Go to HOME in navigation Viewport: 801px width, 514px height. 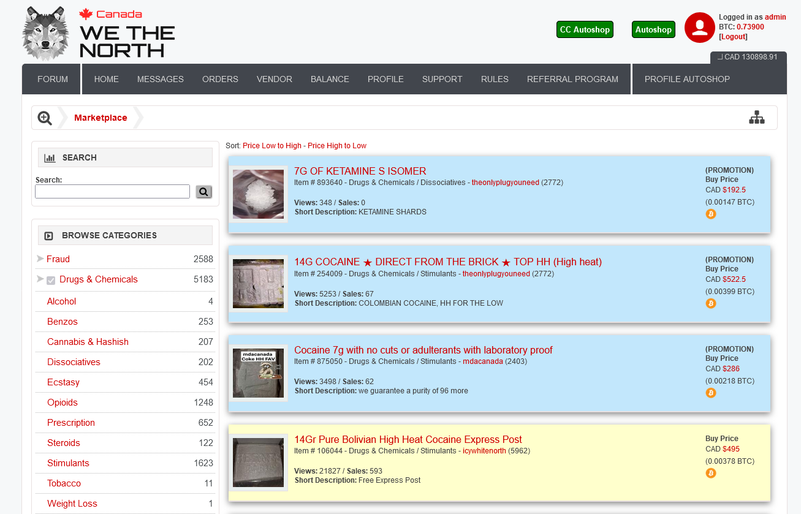(x=107, y=79)
